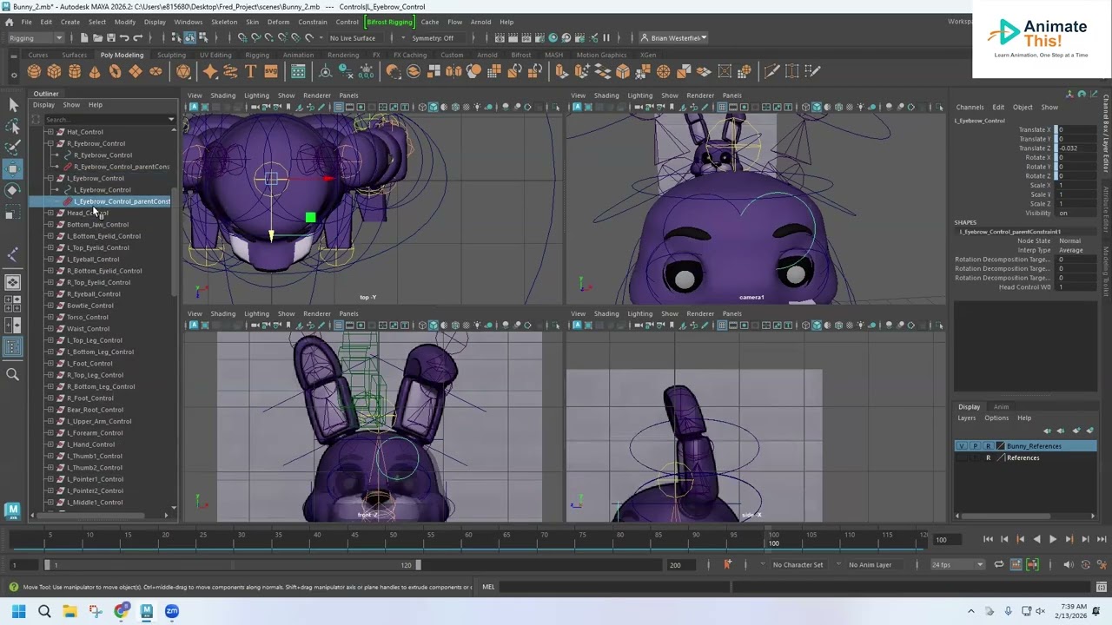Toggle playback P of Bunny_References layer
1112x625 pixels.
(975, 446)
